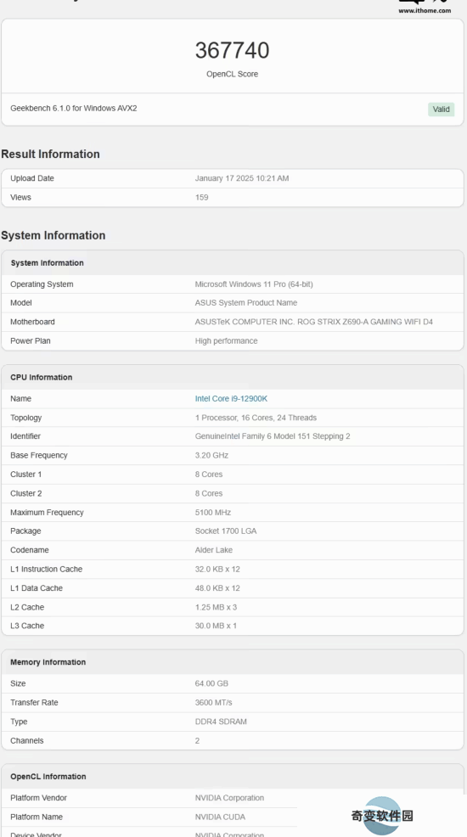Select Geekbench 6.1.0 for Windows AVX2 text
Viewport: 467px width, 837px height.
[x=74, y=109]
